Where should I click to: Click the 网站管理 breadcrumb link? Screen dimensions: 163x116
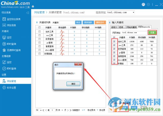point(39,13)
